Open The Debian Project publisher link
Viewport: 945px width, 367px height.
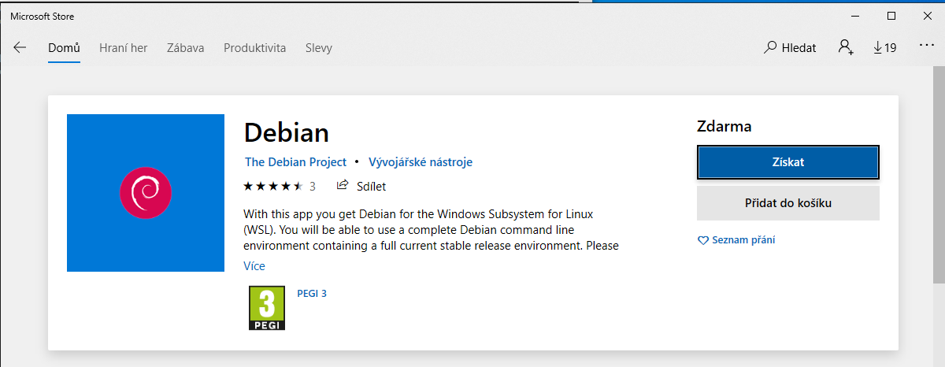tap(295, 161)
